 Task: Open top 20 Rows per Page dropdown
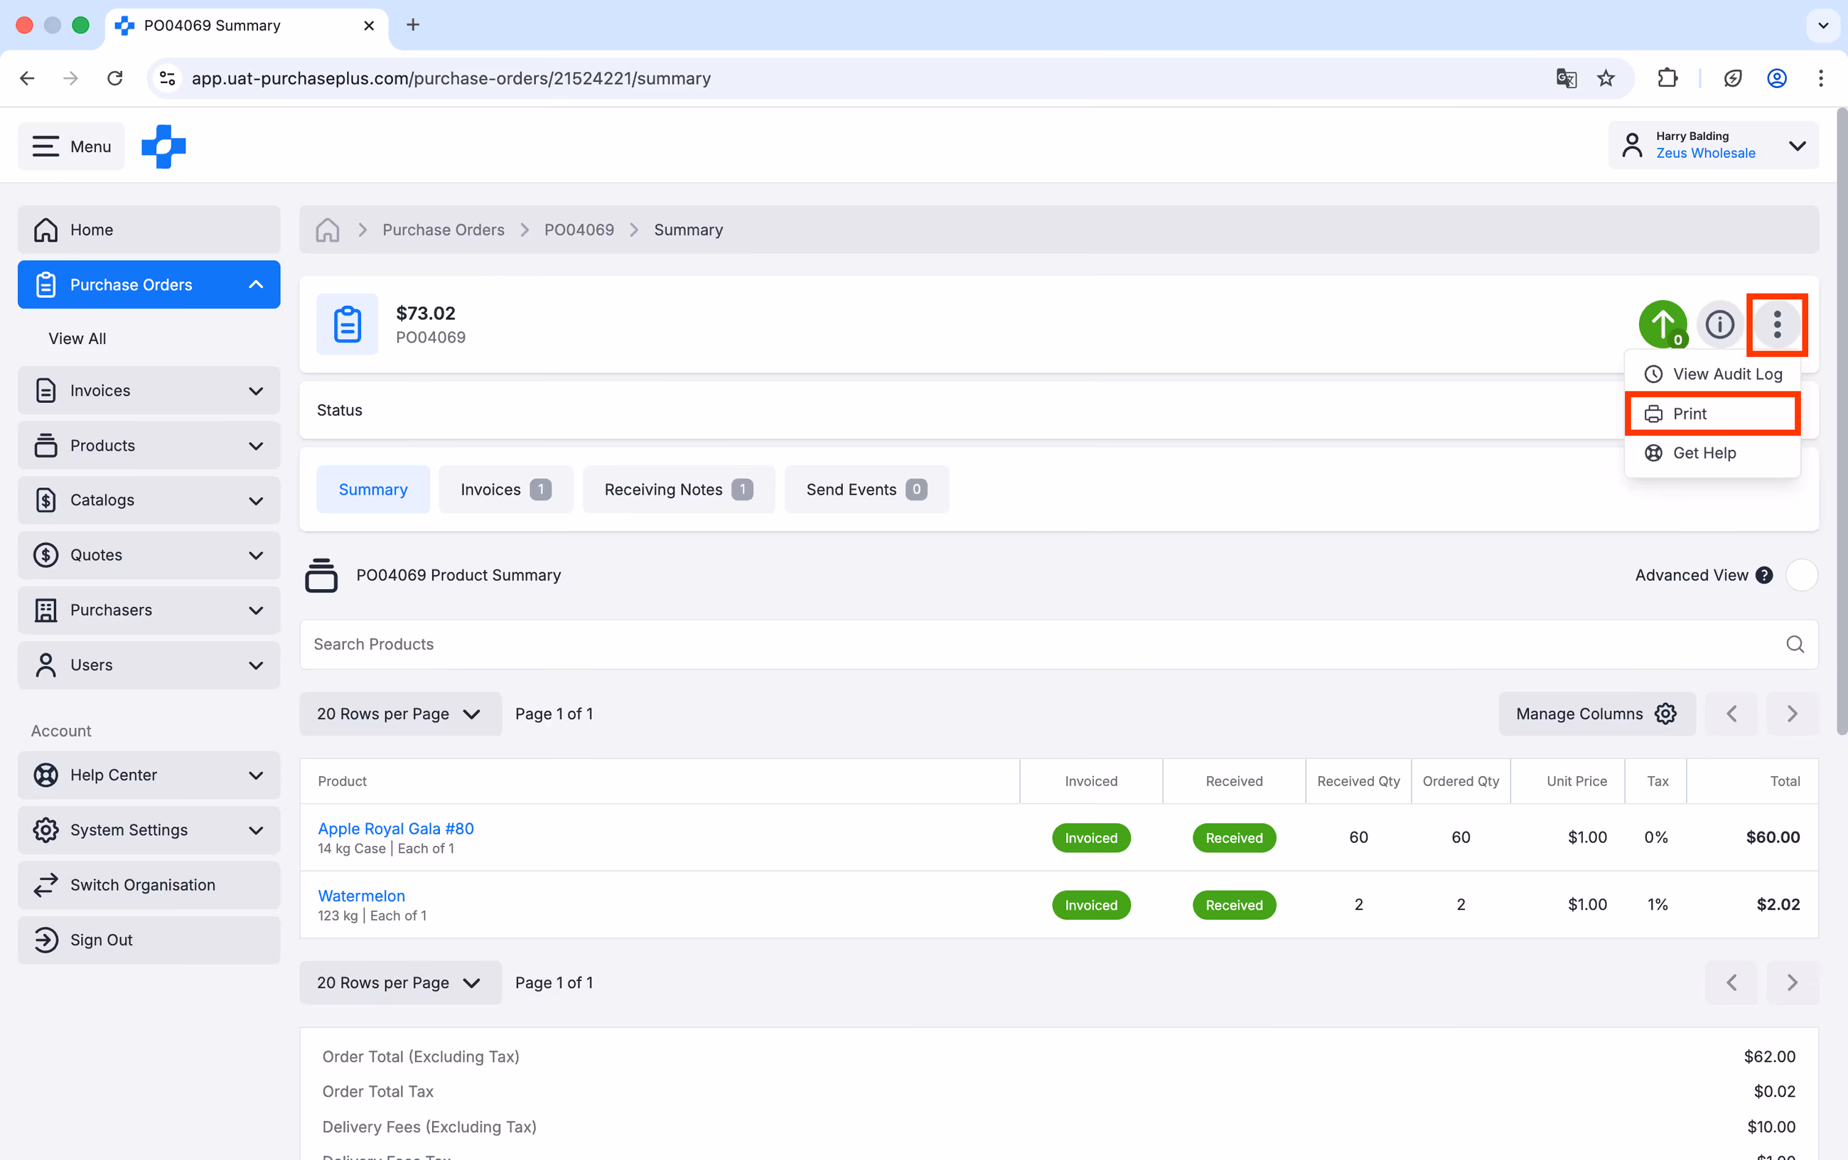400,714
